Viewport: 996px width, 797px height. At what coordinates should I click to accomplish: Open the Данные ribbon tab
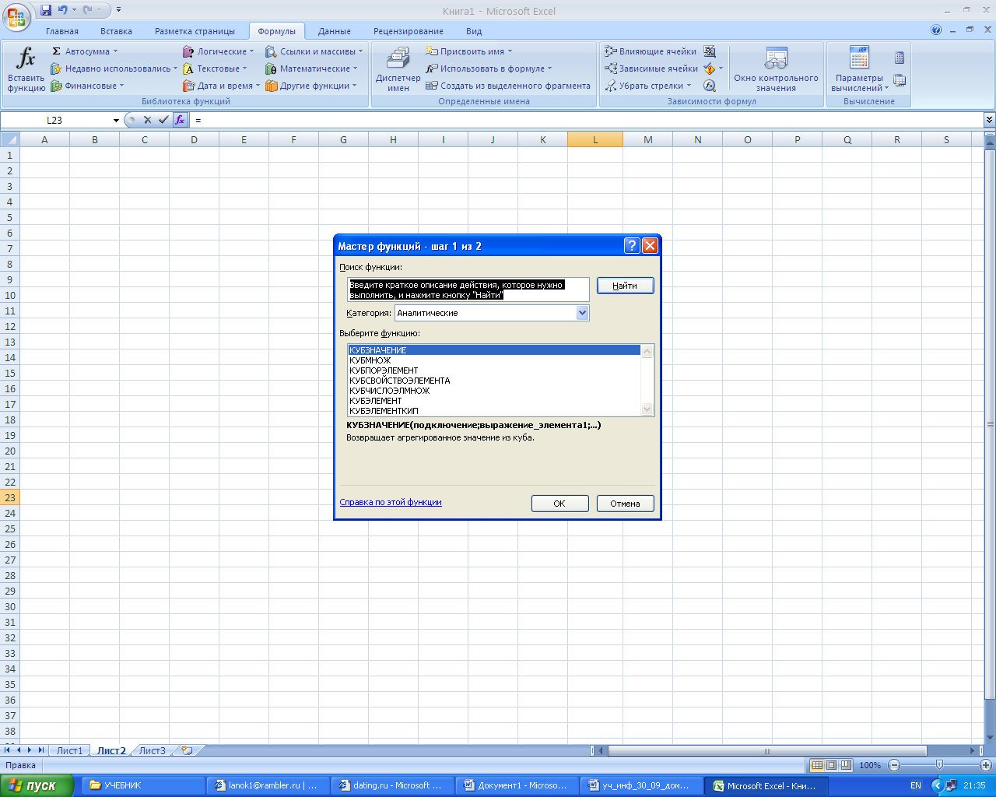(335, 31)
